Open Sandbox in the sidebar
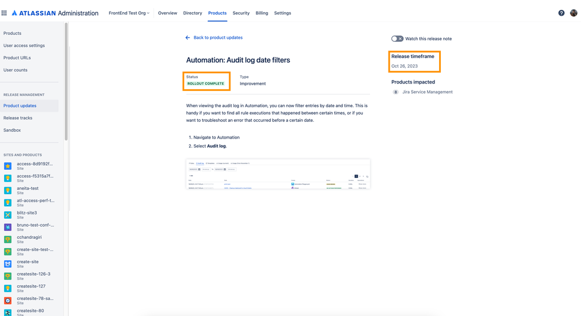This screenshot has height=316, width=581. coord(12,130)
